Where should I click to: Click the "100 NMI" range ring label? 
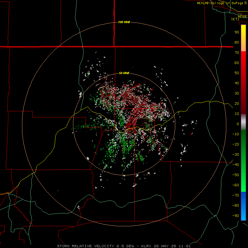coord(124,22)
